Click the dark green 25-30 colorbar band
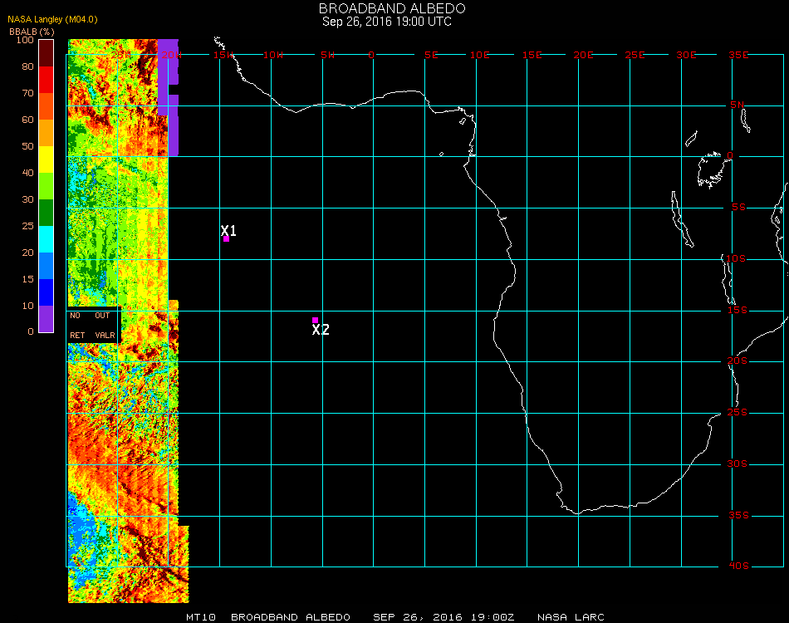 [47, 213]
